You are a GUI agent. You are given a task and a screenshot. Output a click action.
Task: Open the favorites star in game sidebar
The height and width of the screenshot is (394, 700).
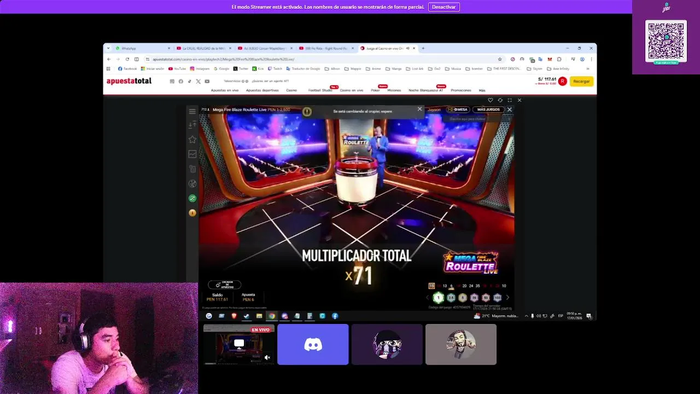click(192, 140)
